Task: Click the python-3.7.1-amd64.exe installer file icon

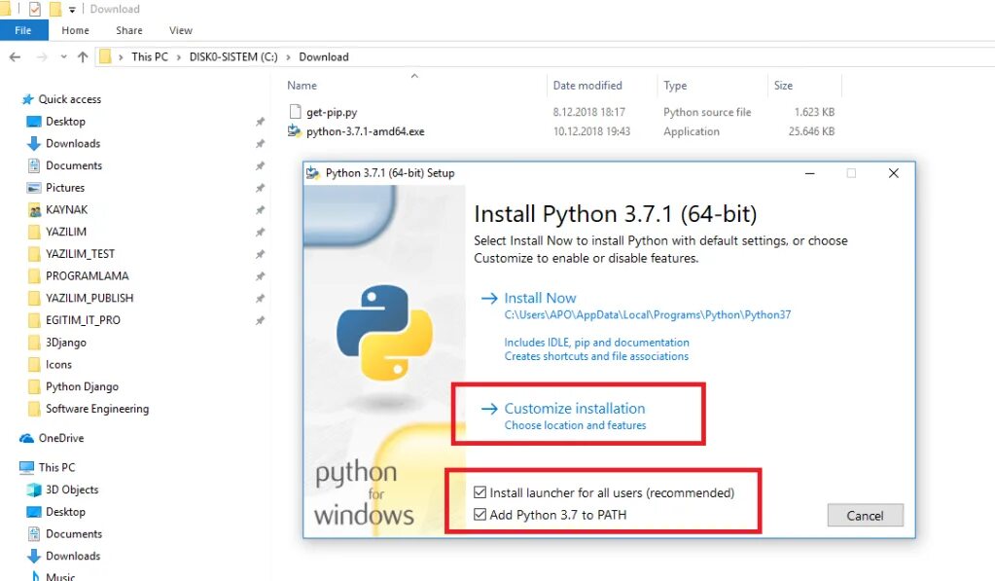Action: click(x=295, y=131)
